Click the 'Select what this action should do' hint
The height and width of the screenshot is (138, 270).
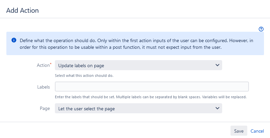tap(84, 76)
